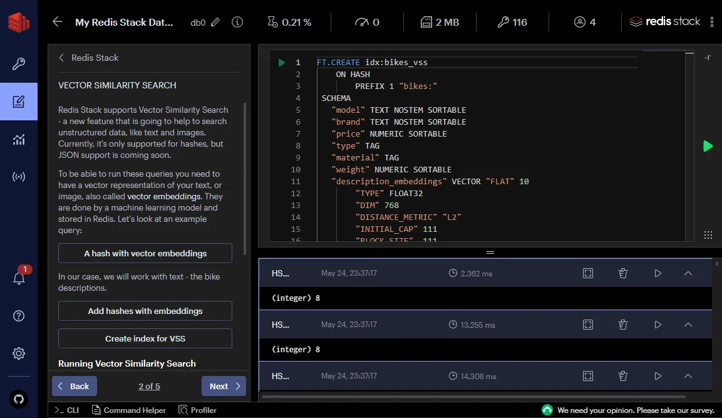Open the Help question mark icon

point(19,315)
